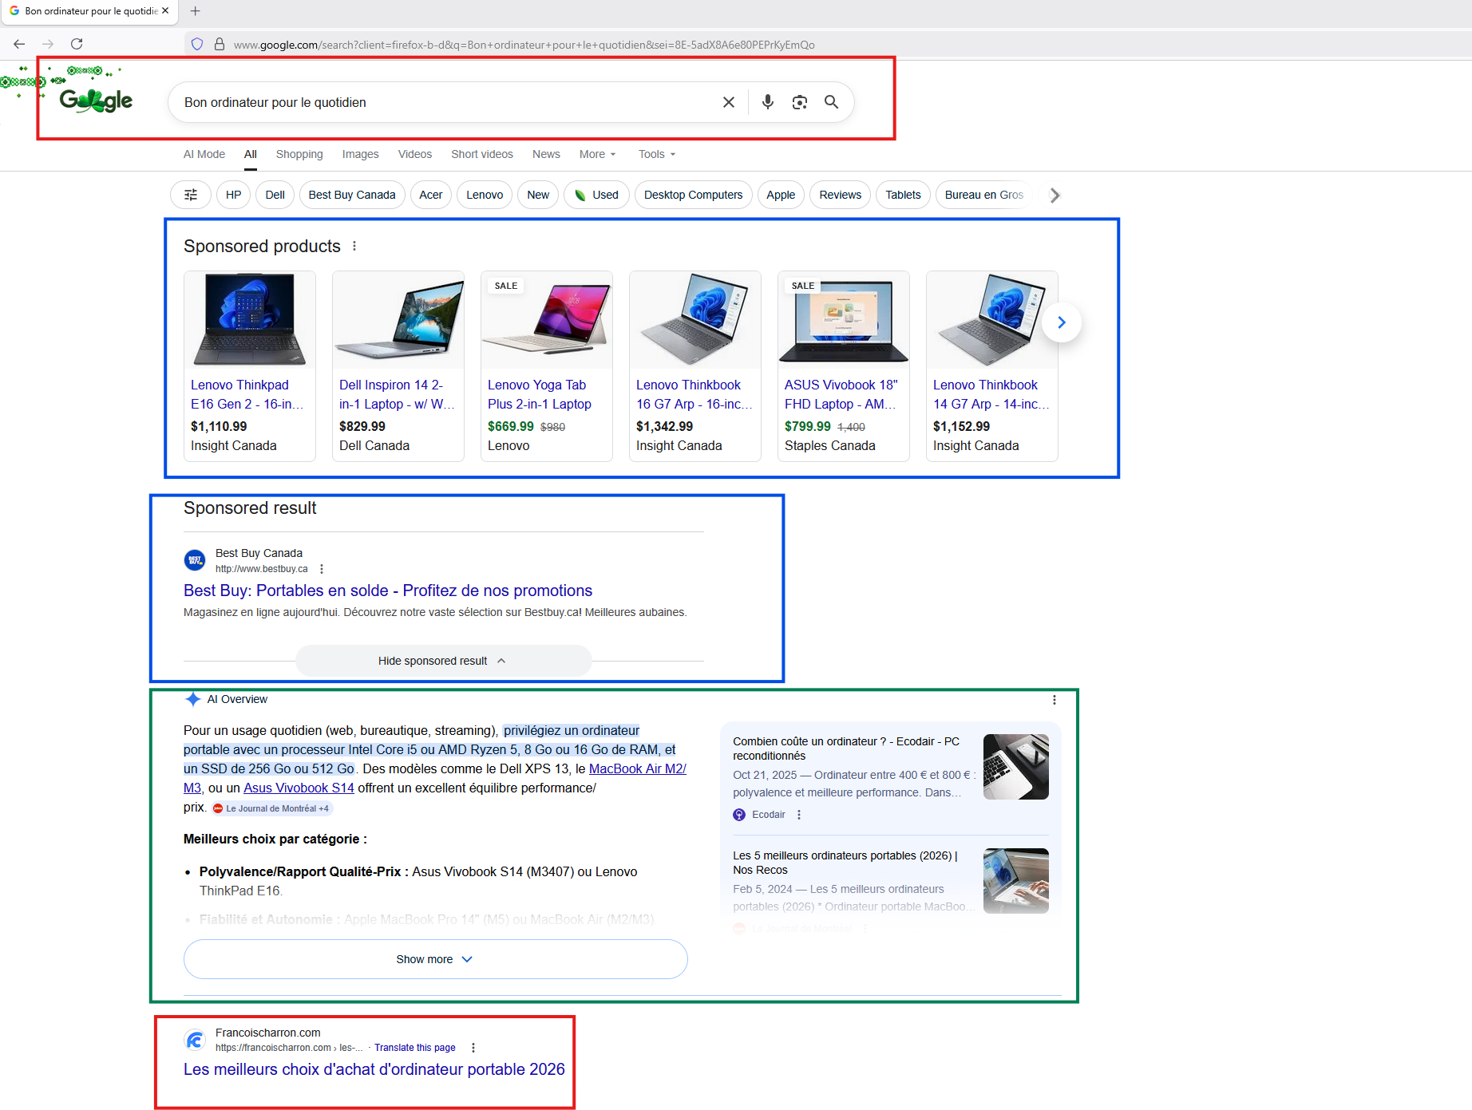This screenshot has width=1472, height=1110.
Task: Open Lenovo Thinkpad E16 Gen 2 product
Action: click(249, 366)
